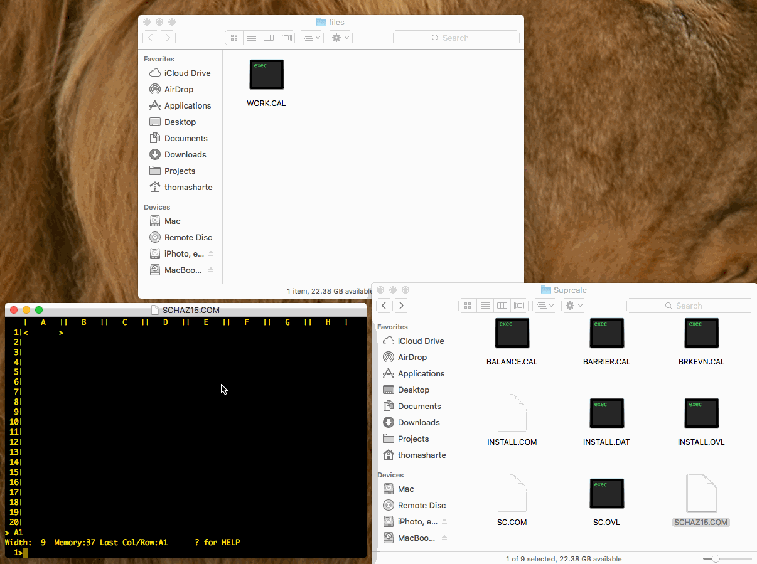Click the files folder title icon
Viewport: 757px width, 564px height.
pyautogui.click(x=321, y=22)
